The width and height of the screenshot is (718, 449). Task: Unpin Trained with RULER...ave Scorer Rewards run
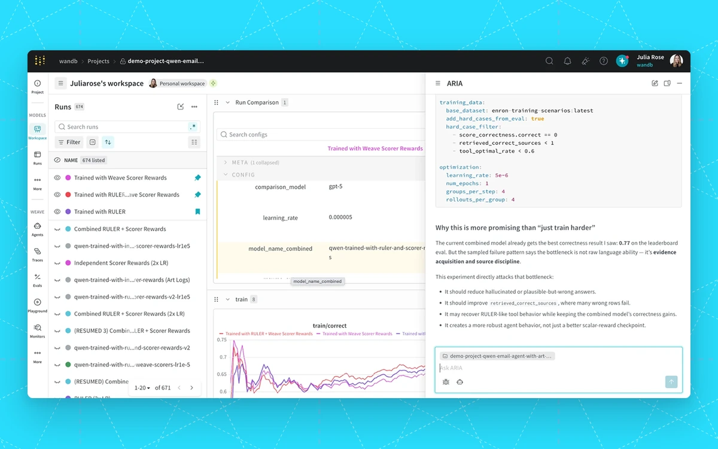coord(197,195)
